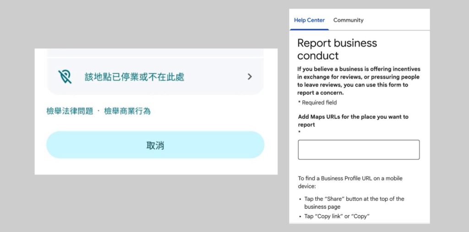469x232 pixels.
Task: Click 'If you believe a business is offering incentives' paragraph
Action: coord(359,81)
